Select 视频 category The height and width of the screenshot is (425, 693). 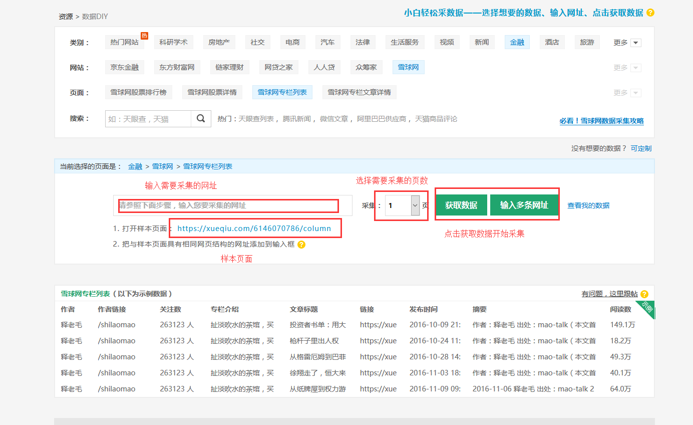[x=447, y=42]
